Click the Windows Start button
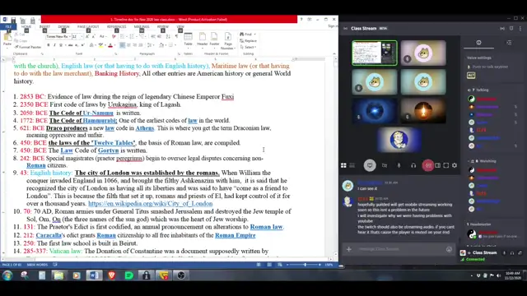Viewport: 527px width, 296px height. tap(7, 275)
